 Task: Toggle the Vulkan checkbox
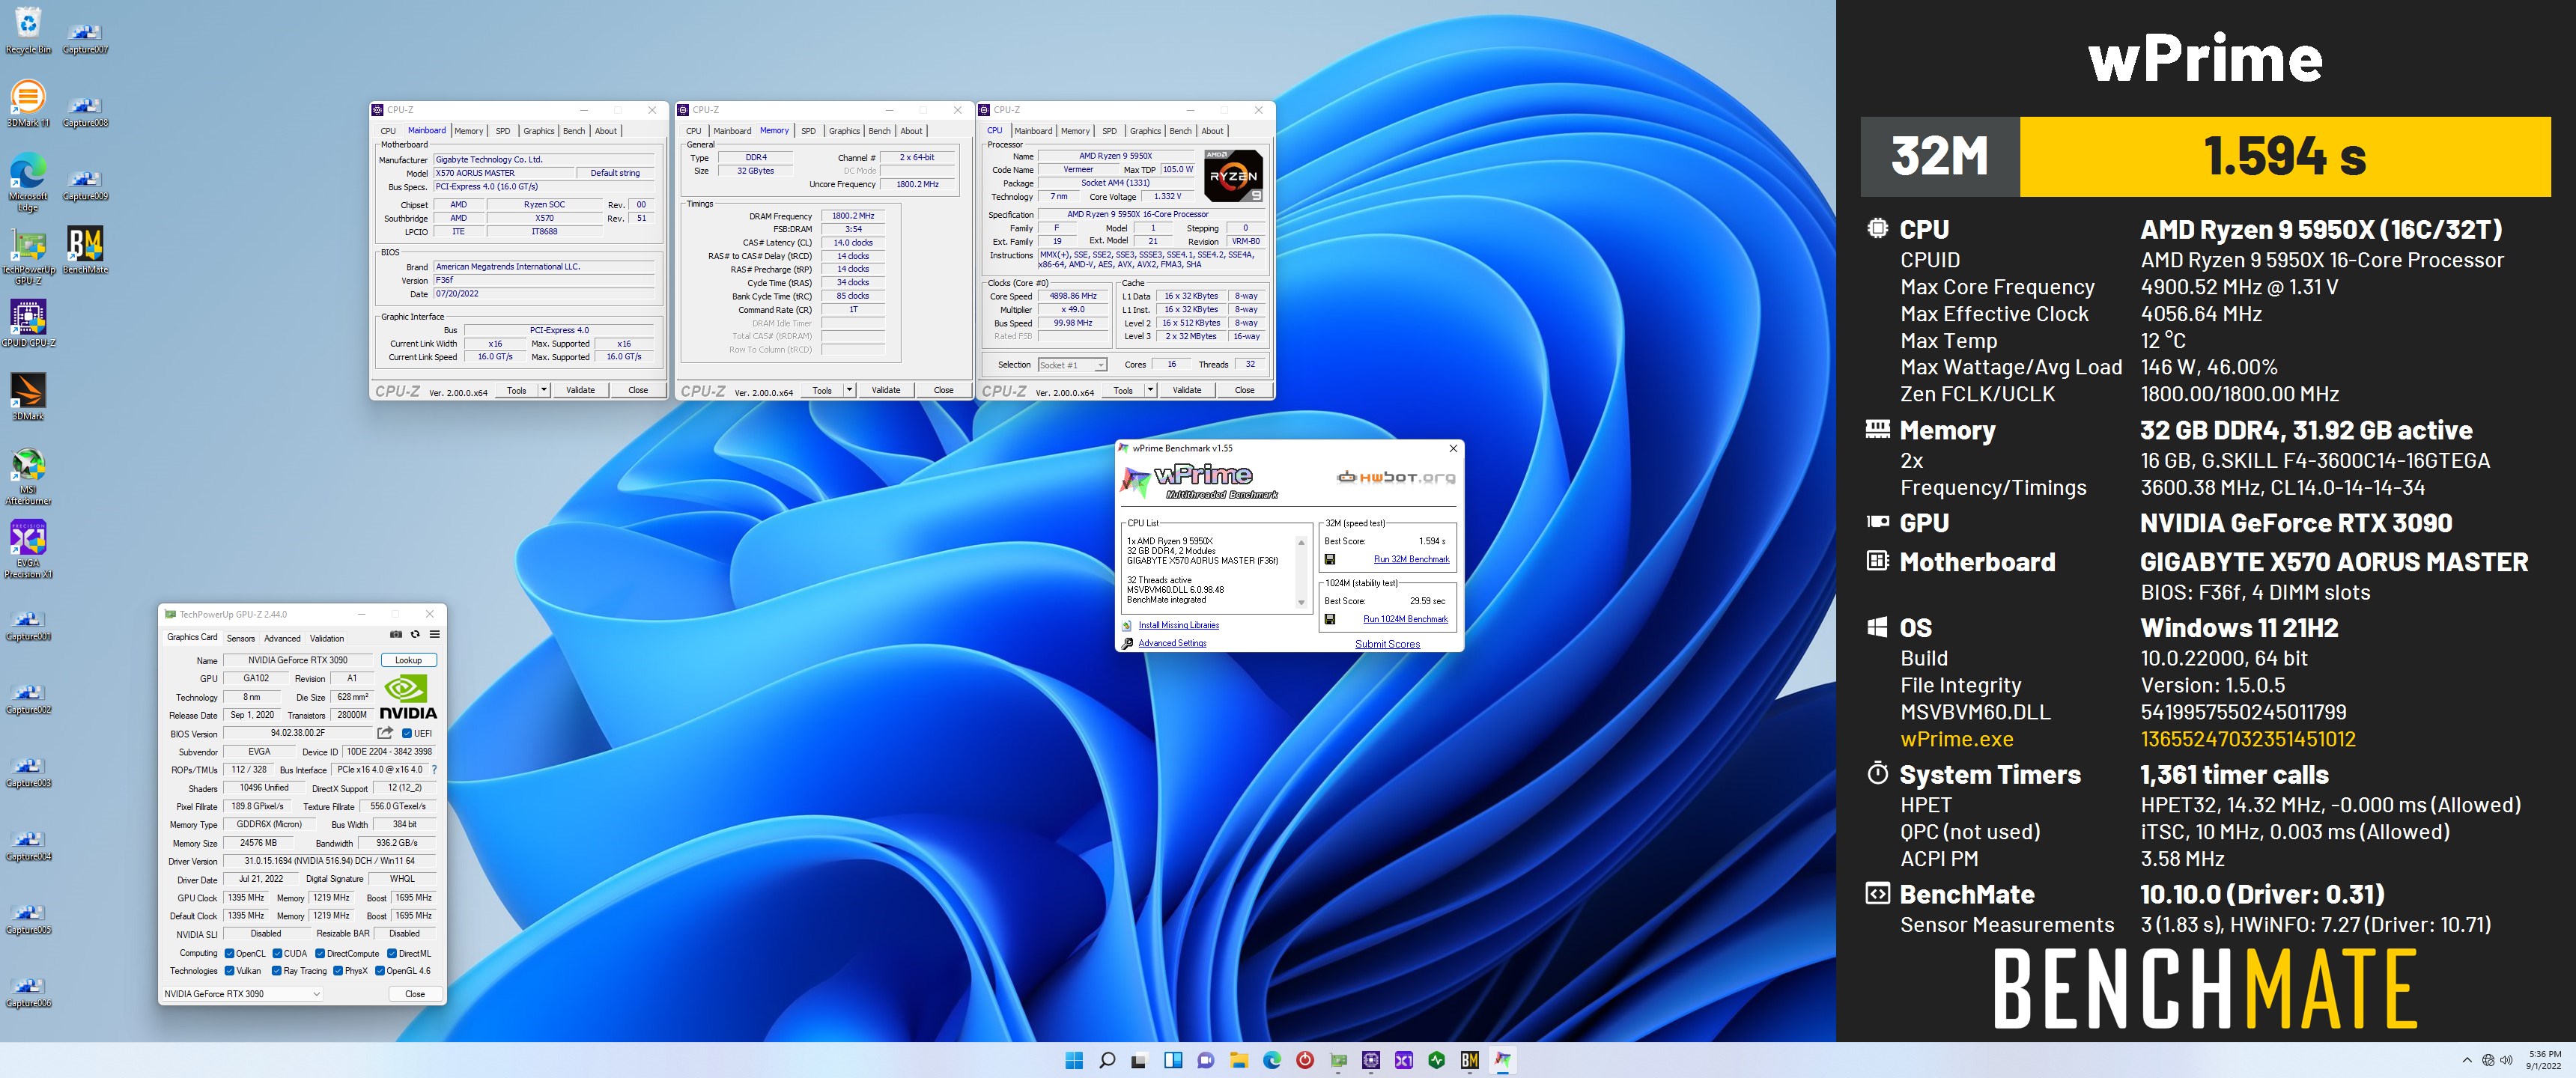click(229, 970)
